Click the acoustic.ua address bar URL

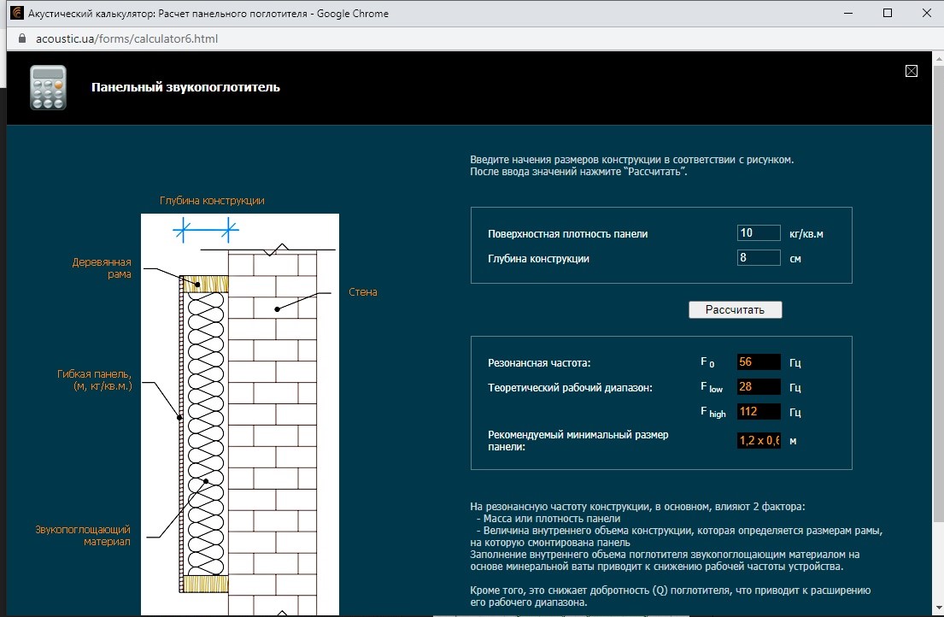(x=126, y=38)
